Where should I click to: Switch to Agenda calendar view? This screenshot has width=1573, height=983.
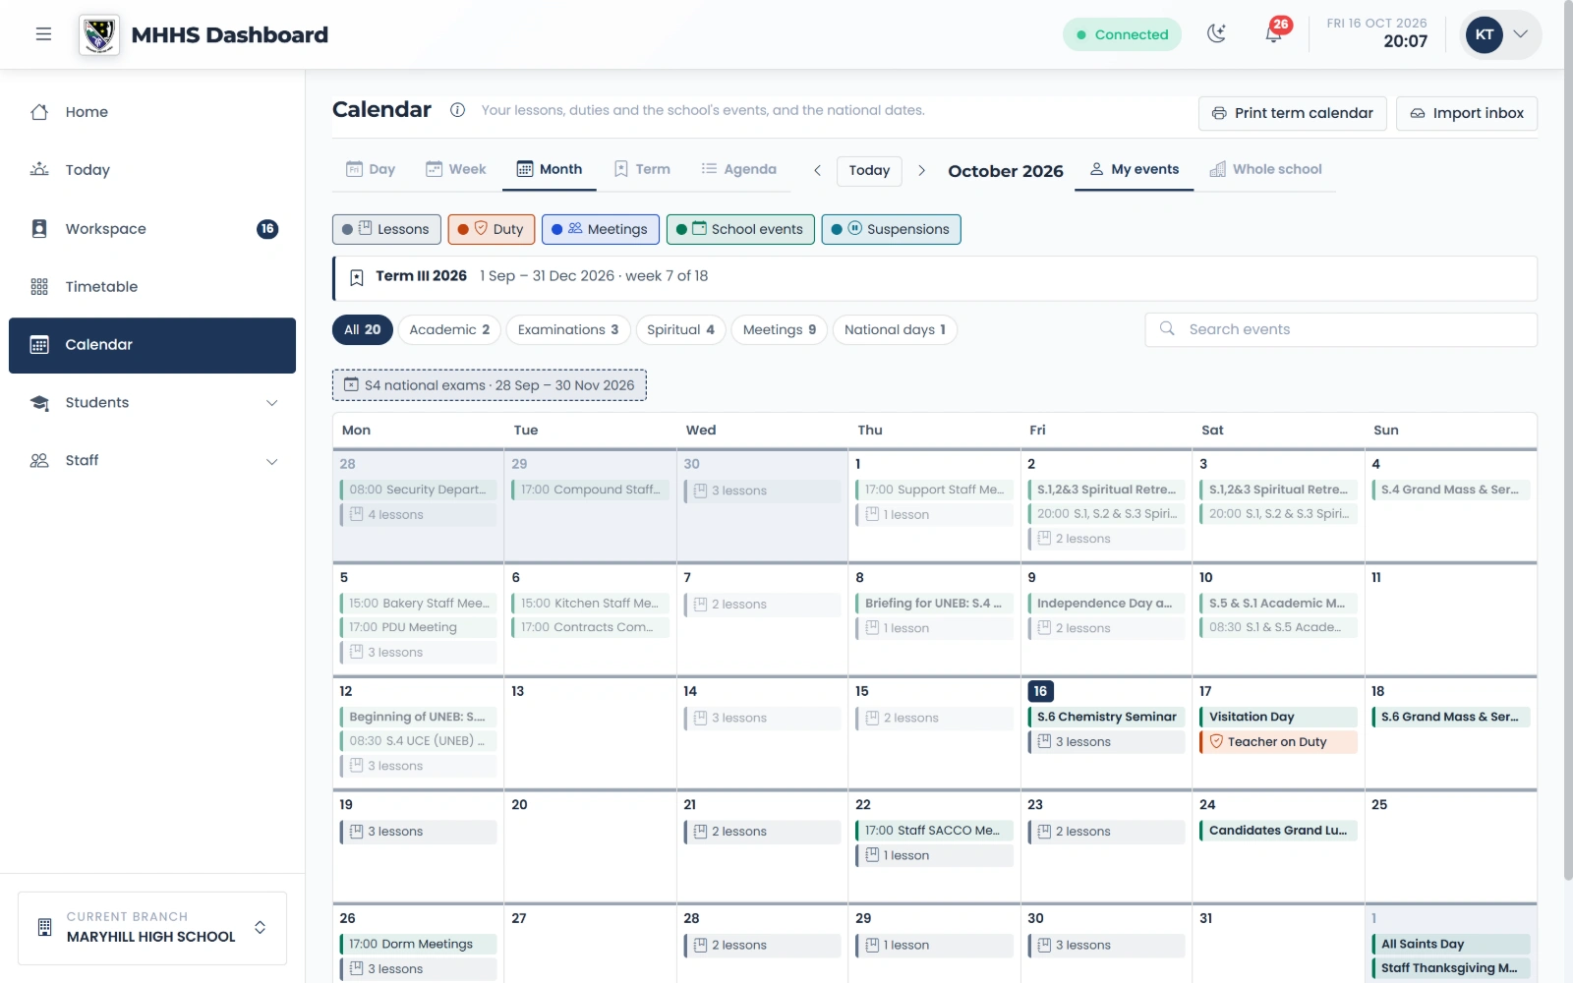pyautogui.click(x=738, y=169)
